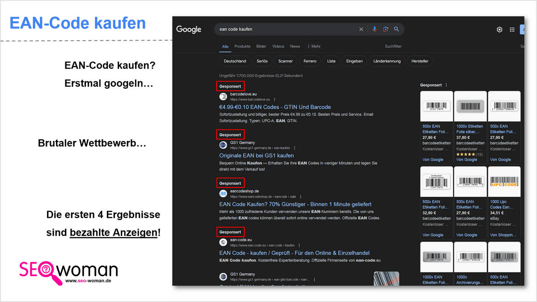The height and width of the screenshot is (302, 537).
Task: Select the Hersteller filter chip
Action: (420, 61)
